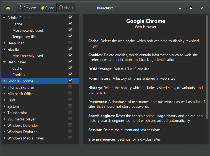Image resolution: width=210 pixels, height=156 pixels.
Task: Check the System checkbox
Action: point(70,106)
